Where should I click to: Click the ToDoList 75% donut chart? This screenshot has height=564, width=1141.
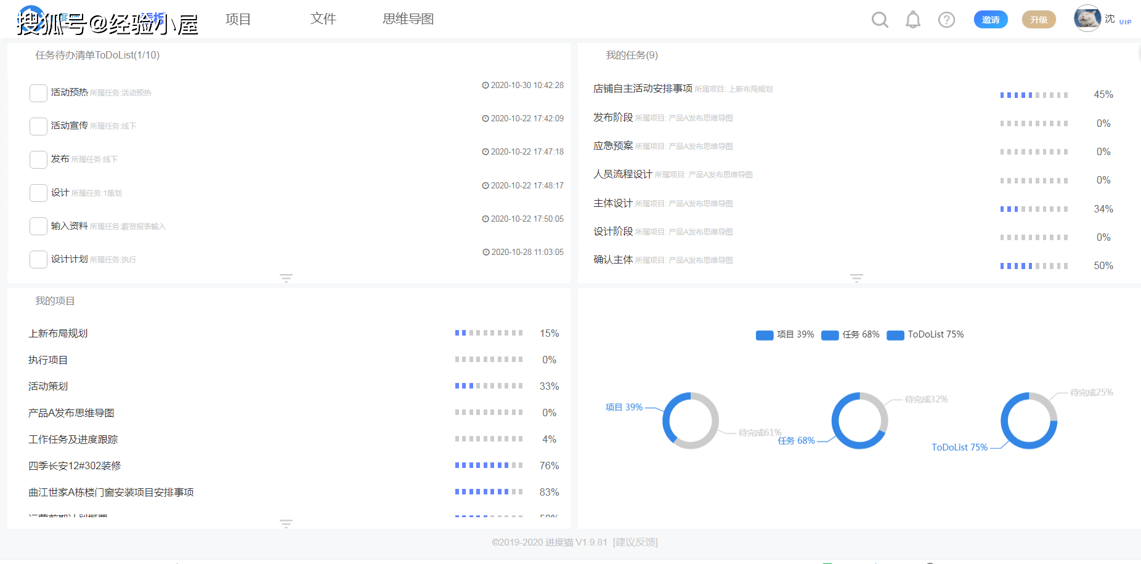coord(1028,421)
